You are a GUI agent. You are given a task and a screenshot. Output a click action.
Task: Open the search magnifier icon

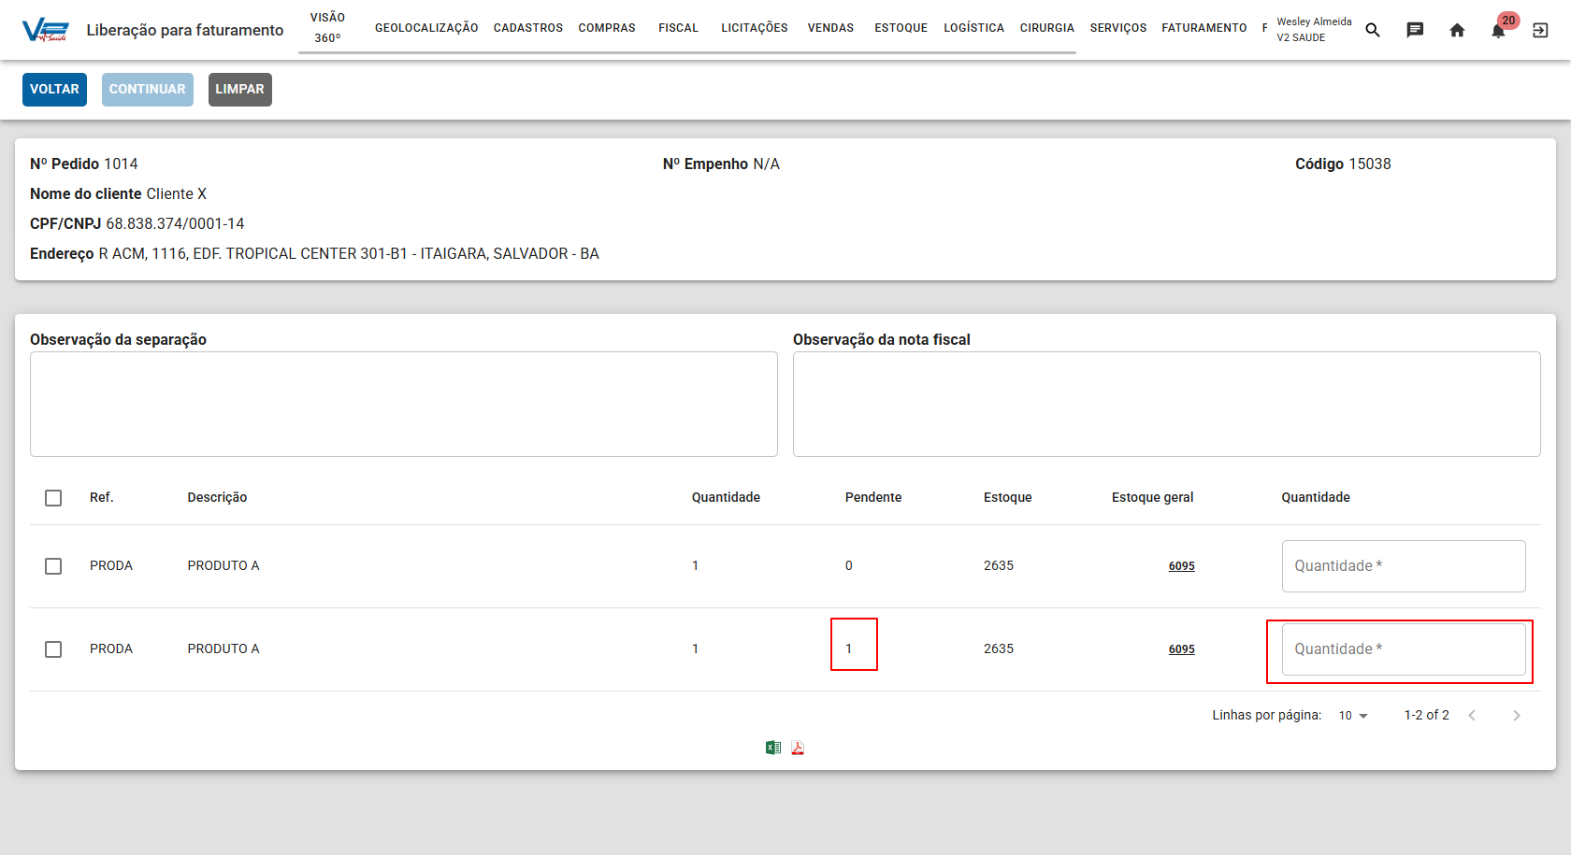(1373, 30)
